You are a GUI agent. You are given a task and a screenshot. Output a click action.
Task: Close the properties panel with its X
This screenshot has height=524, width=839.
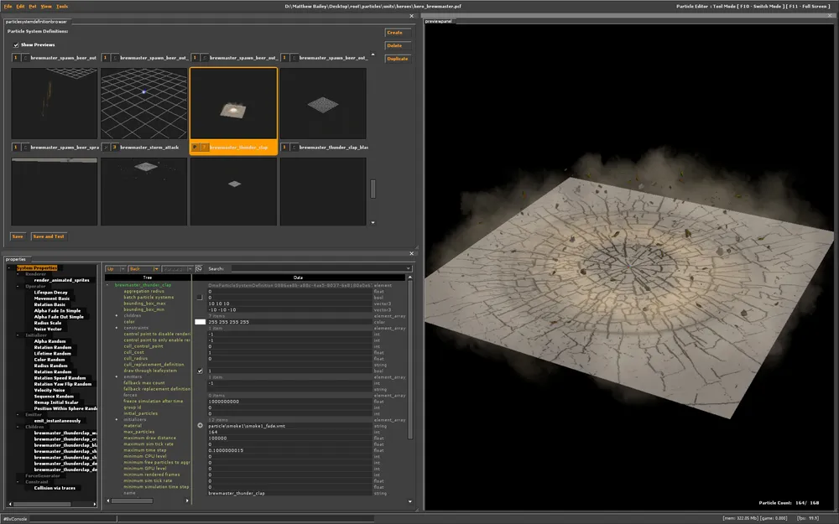click(411, 252)
